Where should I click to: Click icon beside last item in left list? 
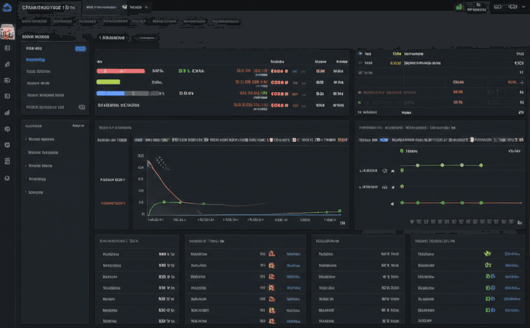point(82,107)
